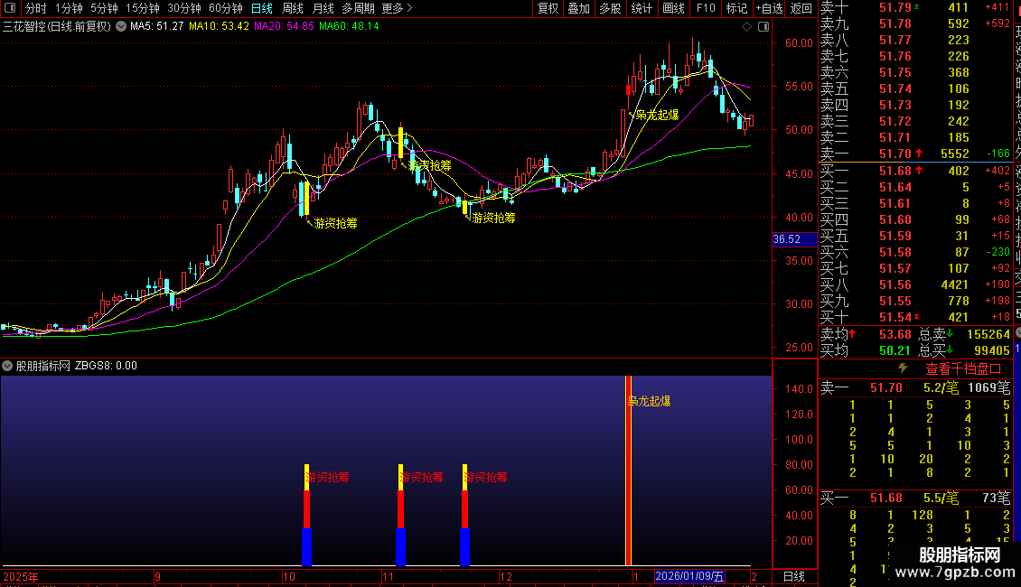The height and width of the screenshot is (587, 1021).
Task: Click the 买十 price 51.54
Action: pos(895,318)
